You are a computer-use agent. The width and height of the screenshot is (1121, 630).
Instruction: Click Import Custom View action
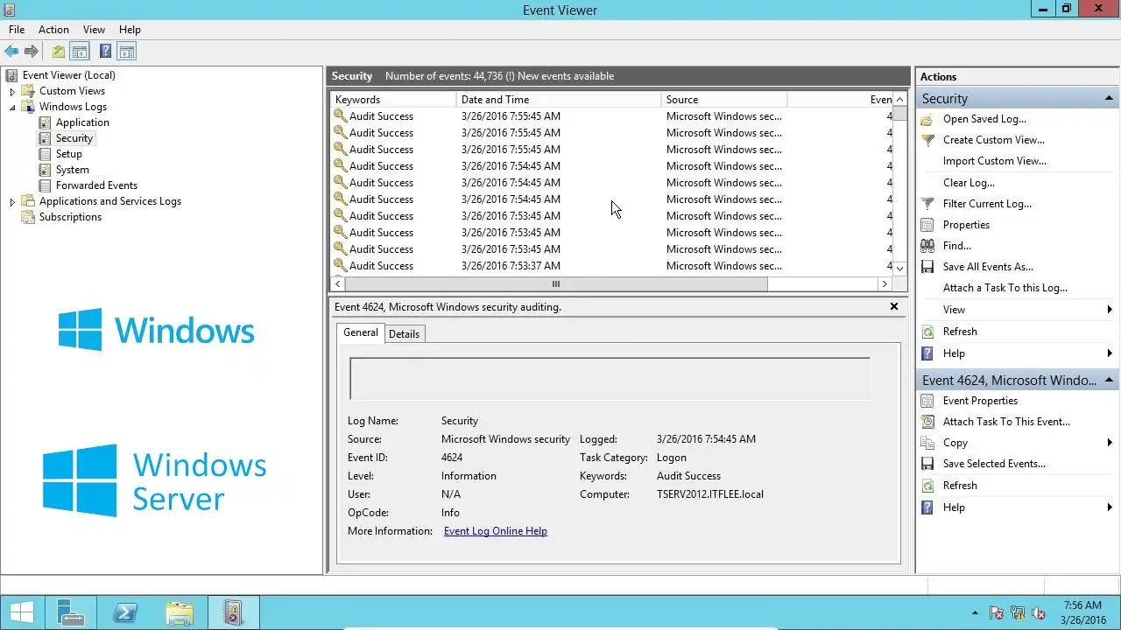click(x=995, y=161)
